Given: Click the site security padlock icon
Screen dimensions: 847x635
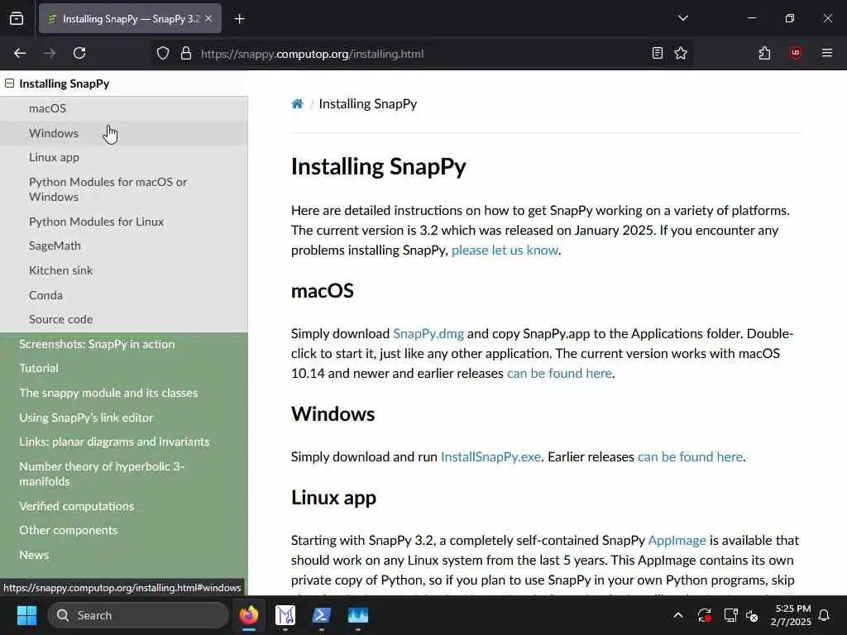Looking at the screenshot, I should click(x=186, y=54).
